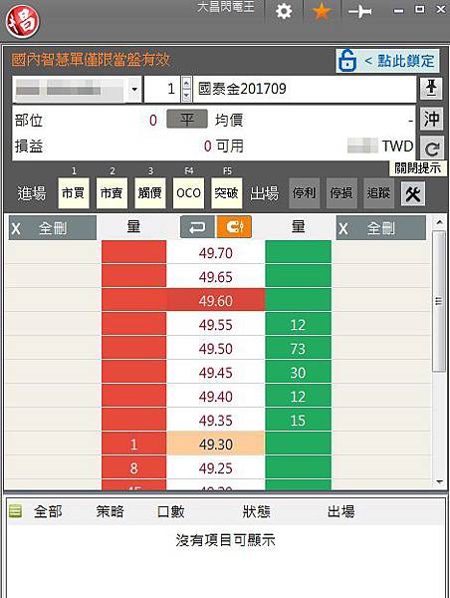Click the 關閉提示 tooltip label
450x598 pixels.
(x=417, y=168)
